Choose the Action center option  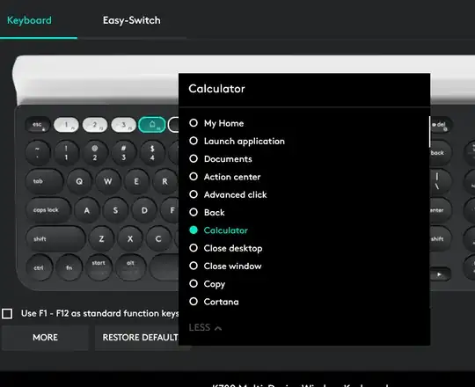click(x=225, y=177)
